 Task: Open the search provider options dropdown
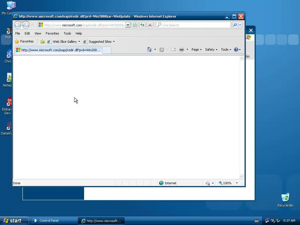[x=240, y=25]
